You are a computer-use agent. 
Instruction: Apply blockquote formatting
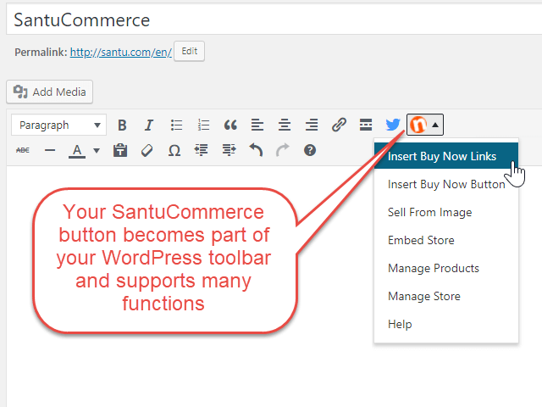[x=230, y=125]
